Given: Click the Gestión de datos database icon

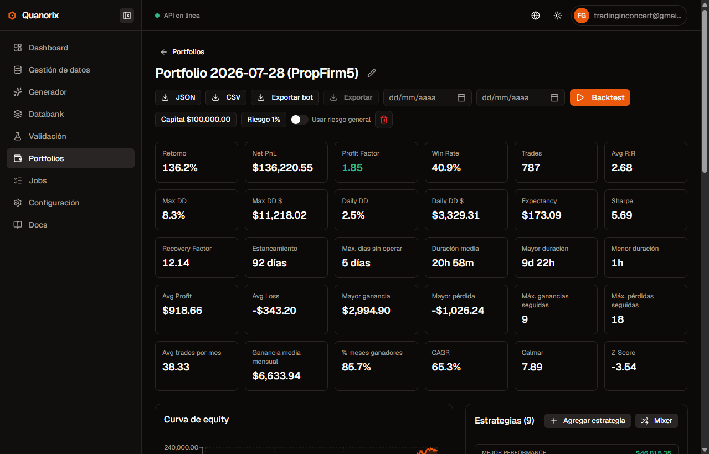Looking at the screenshot, I should tap(18, 70).
